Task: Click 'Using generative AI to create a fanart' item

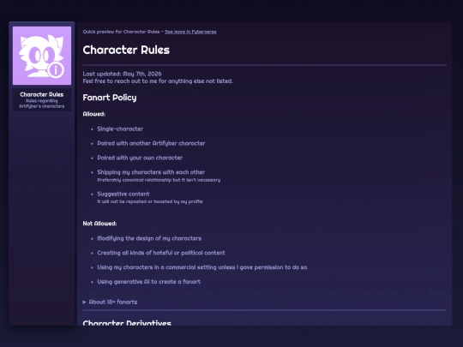Action: 149,282
